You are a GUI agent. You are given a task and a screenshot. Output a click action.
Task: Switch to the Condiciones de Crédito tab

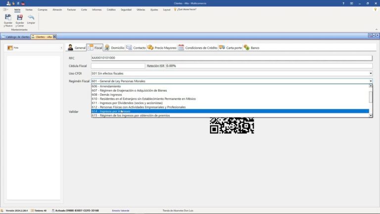click(x=198, y=48)
